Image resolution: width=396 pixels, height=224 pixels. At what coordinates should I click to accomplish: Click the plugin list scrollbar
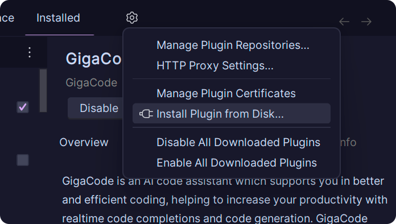[x=43, y=90]
